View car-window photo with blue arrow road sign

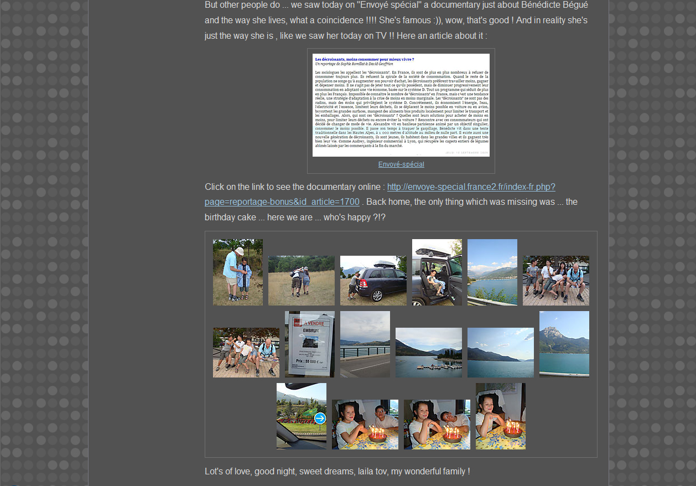[302, 416]
